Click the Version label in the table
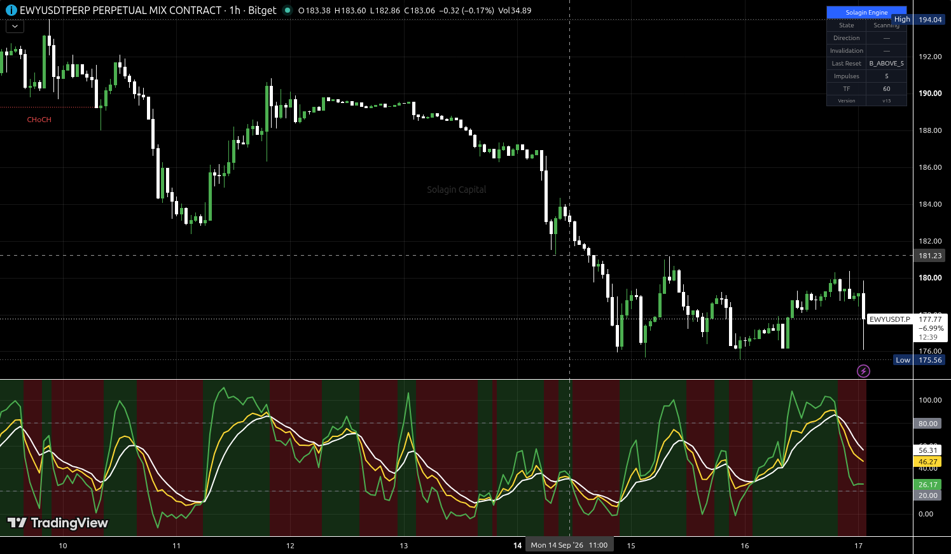 coord(846,100)
